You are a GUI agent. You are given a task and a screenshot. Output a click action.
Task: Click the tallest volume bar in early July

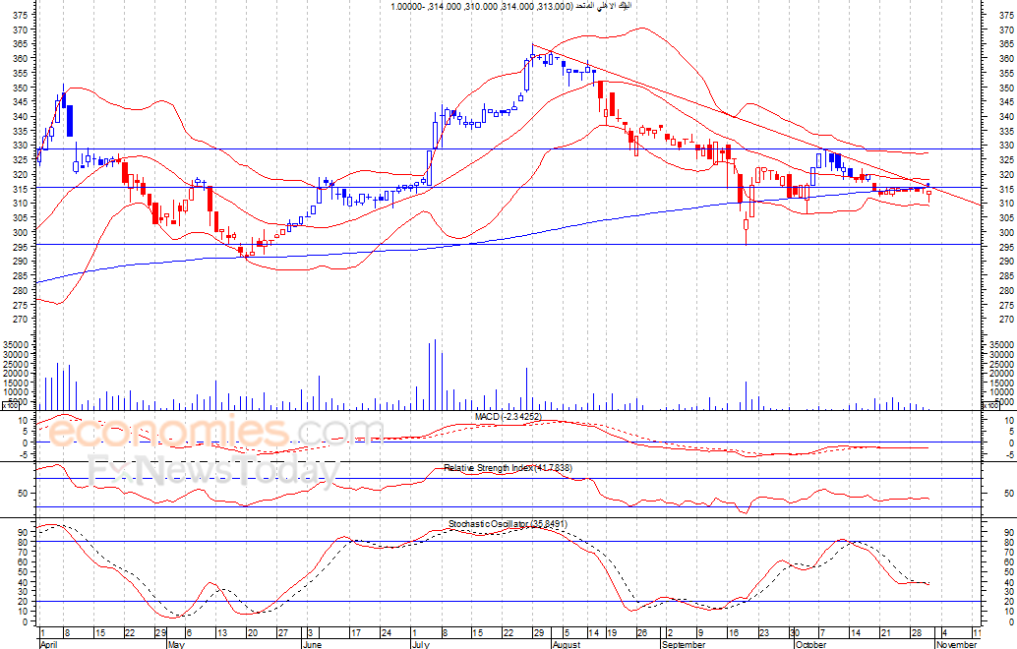tap(435, 375)
